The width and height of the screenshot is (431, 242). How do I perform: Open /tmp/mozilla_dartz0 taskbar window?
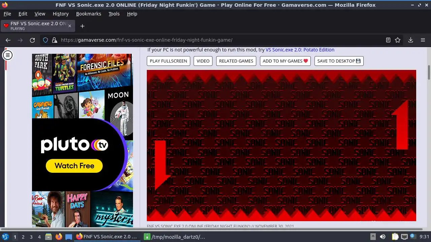click(175, 237)
